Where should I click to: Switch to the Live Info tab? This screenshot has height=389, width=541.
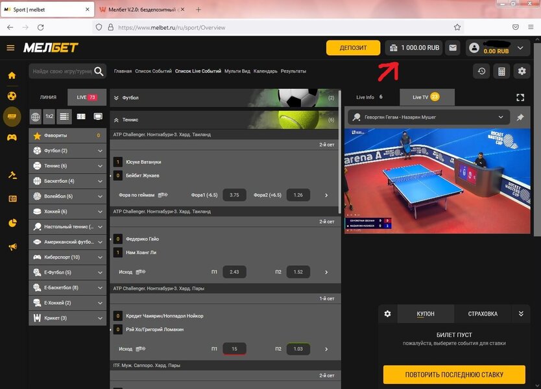coord(370,97)
